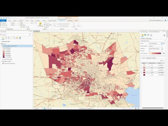Click the Contents search magnifier icon
This screenshot has height=126, width=168.
pyautogui.click(x=30, y=35)
